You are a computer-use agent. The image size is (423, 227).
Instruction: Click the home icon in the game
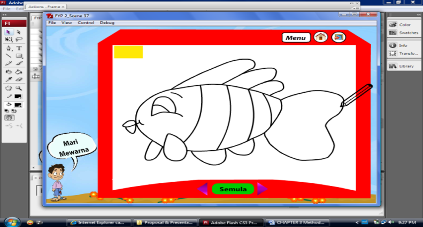[321, 37]
